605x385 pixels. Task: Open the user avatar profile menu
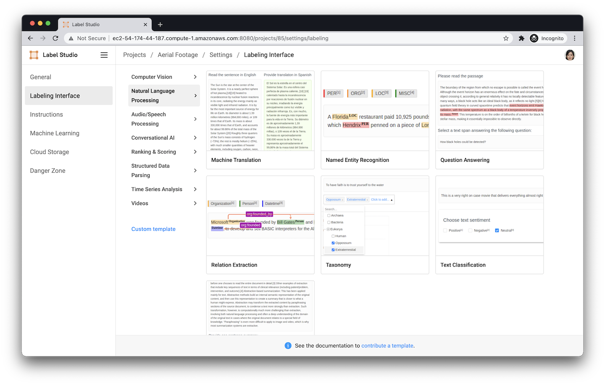pos(570,55)
